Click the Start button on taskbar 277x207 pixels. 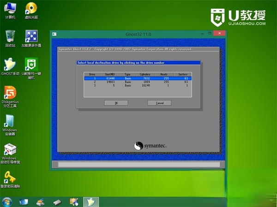pos(7,202)
